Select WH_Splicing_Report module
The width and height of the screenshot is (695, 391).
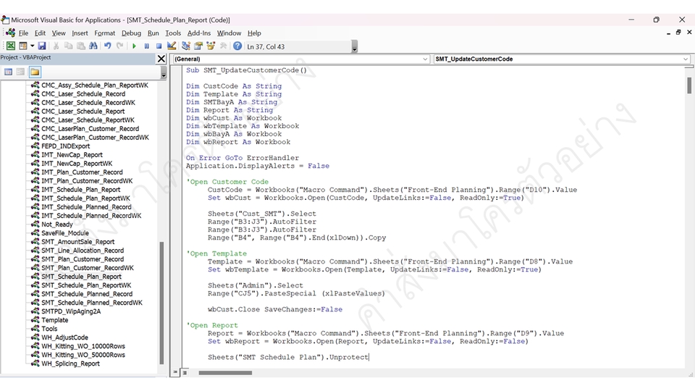(70, 363)
